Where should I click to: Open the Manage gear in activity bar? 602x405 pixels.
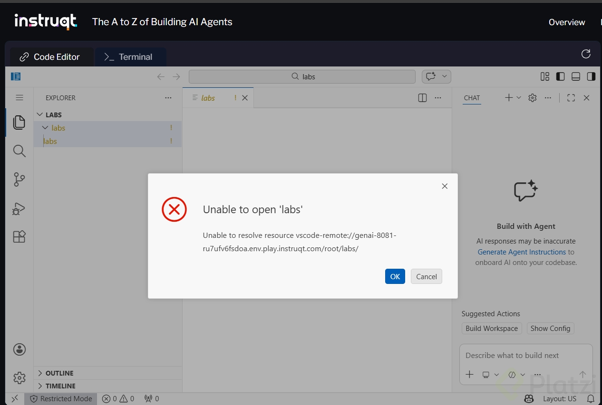pos(19,378)
